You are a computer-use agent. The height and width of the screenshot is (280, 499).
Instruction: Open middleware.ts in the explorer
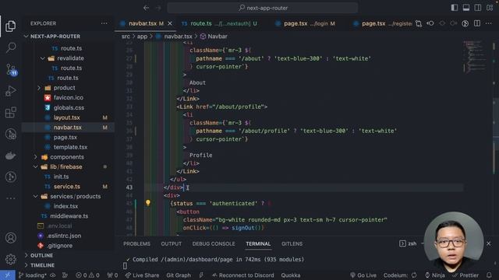[69, 216]
